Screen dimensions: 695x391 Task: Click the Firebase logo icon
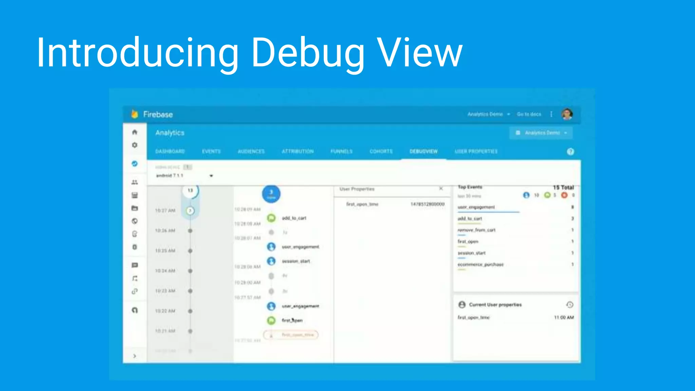pos(135,114)
